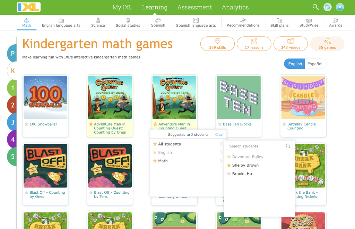
Task: Toggle star for the Math class
Action: (155, 161)
